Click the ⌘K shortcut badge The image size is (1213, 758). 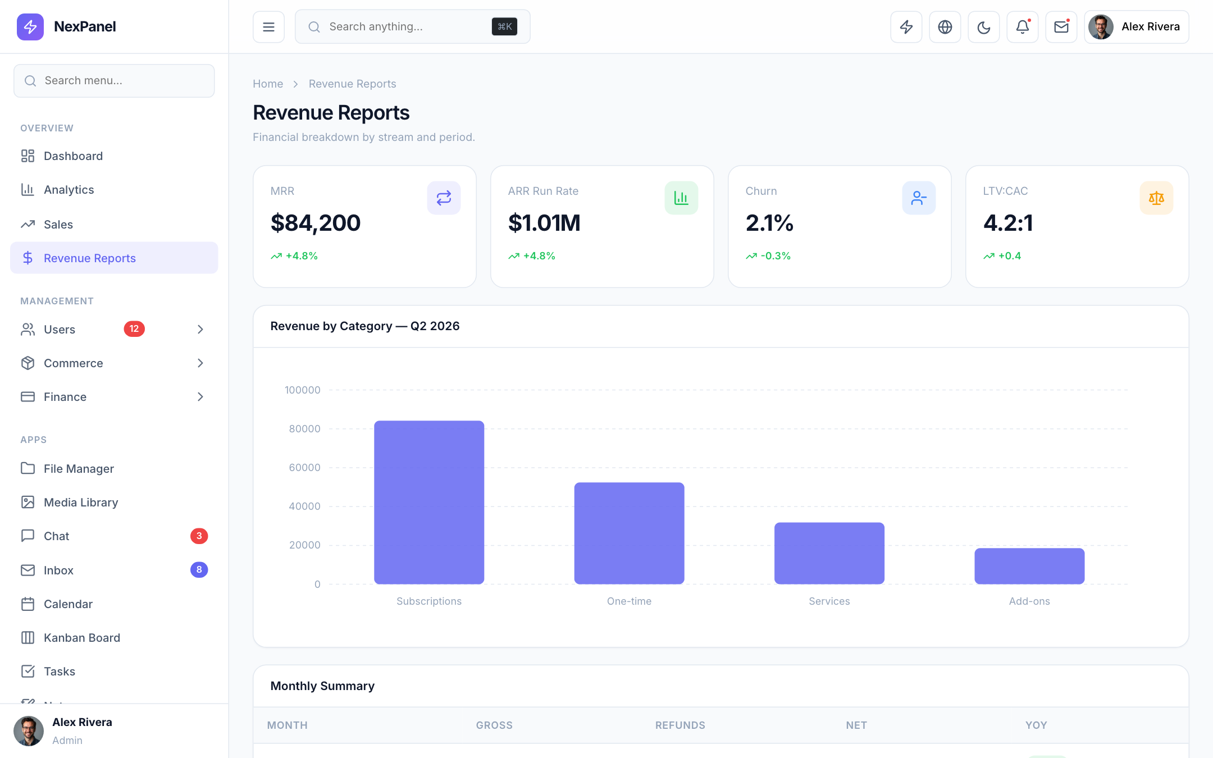(x=504, y=26)
